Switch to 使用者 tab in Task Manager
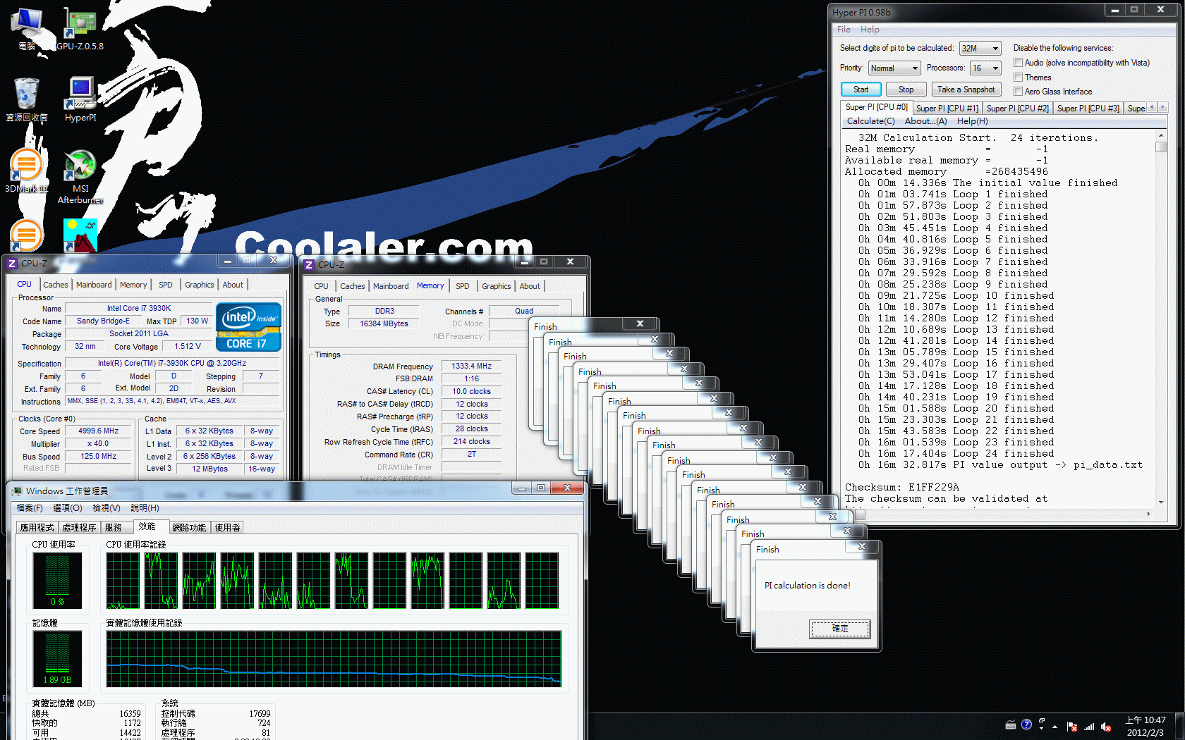Screen dimensions: 1185x740 [227, 527]
